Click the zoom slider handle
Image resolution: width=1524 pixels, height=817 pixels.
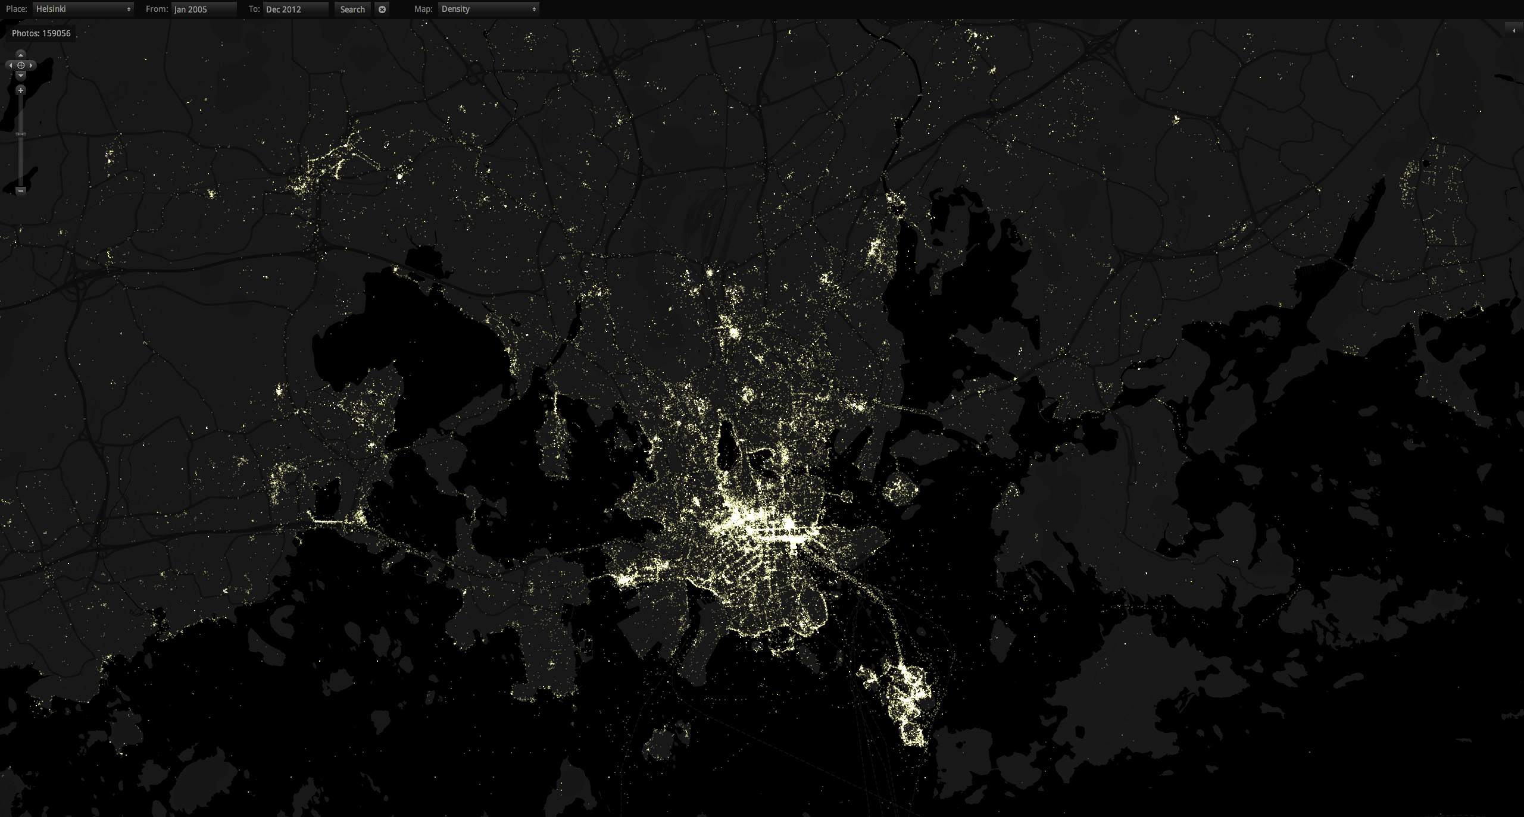(x=21, y=134)
